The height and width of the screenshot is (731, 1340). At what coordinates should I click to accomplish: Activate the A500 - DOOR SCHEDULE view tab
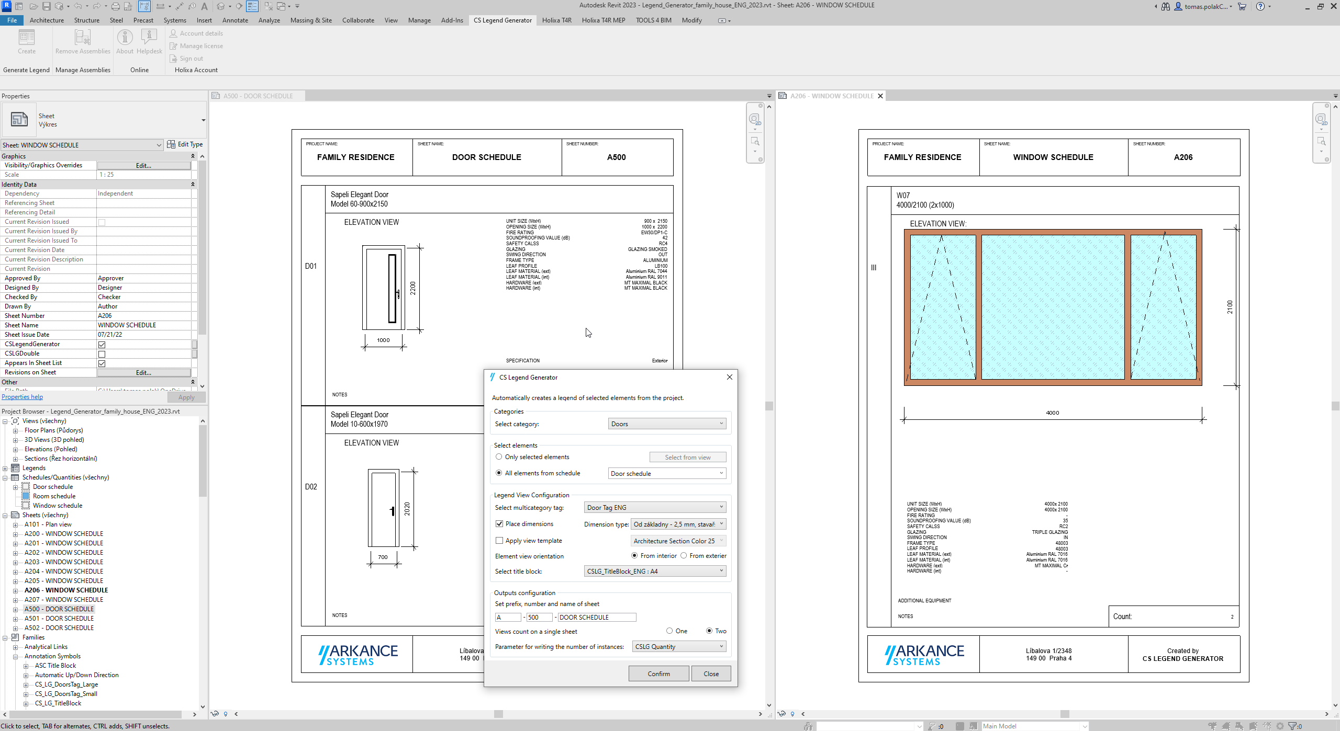(258, 96)
